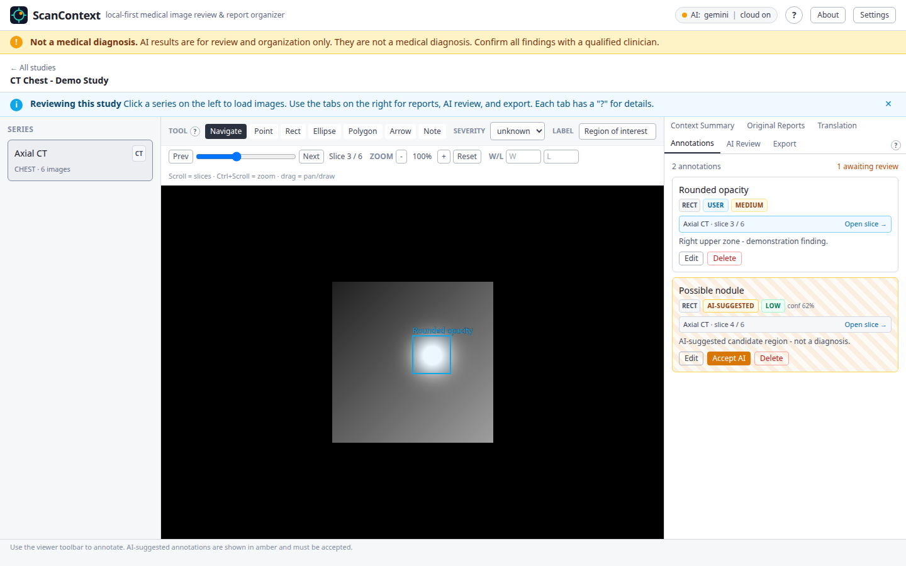Image resolution: width=906 pixels, height=566 pixels.
Task: Switch to the AI Review tab
Action: 743,144
